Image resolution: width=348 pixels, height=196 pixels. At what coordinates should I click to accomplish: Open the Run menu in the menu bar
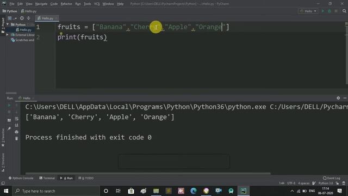coord(78,4)
